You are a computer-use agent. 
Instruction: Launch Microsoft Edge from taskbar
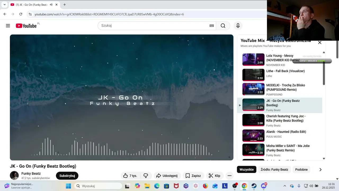point(157,186)
